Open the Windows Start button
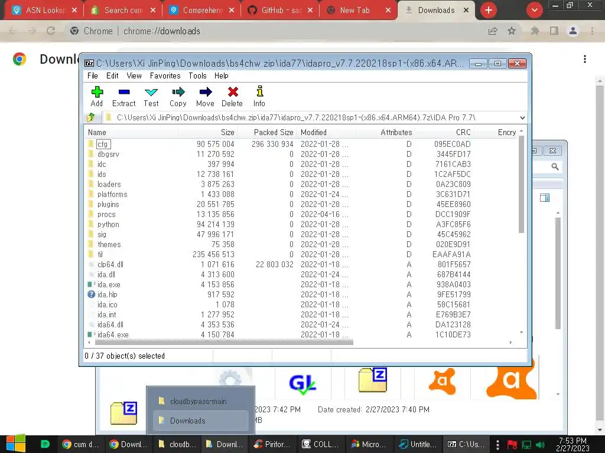605x453 pixels. [x=16, y=444]
